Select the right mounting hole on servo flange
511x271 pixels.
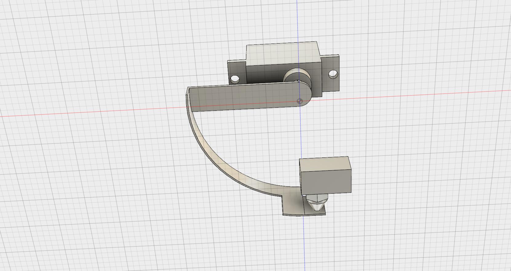click(x=333, y=74)
